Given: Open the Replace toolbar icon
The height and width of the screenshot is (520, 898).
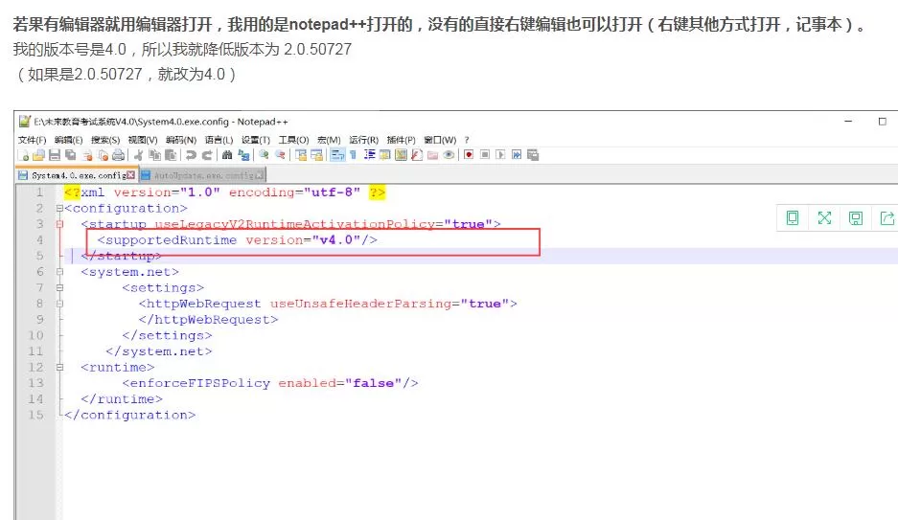Looking at the screenshot, I should coord(243,155).
